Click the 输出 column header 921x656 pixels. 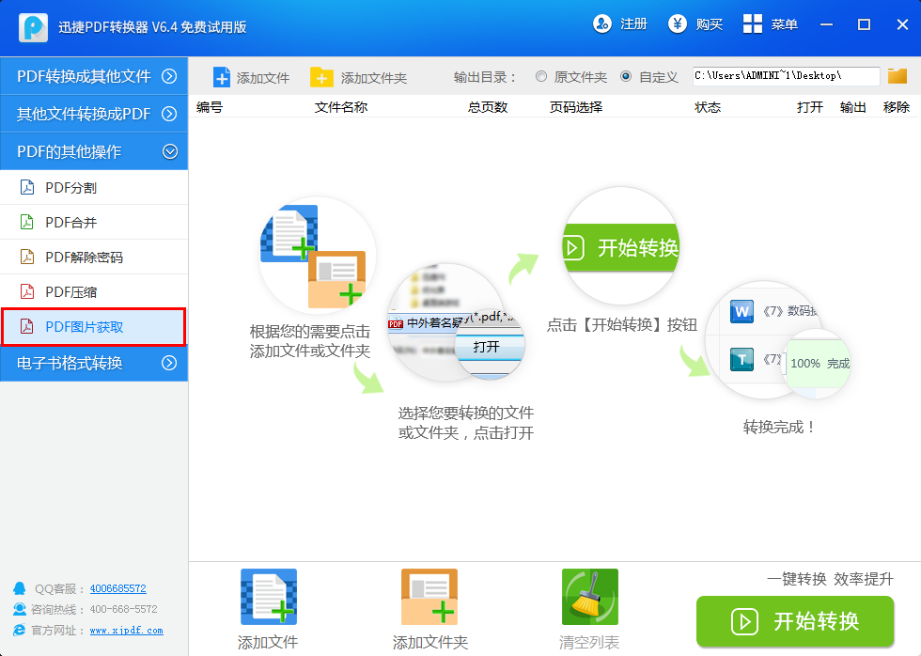853,107
